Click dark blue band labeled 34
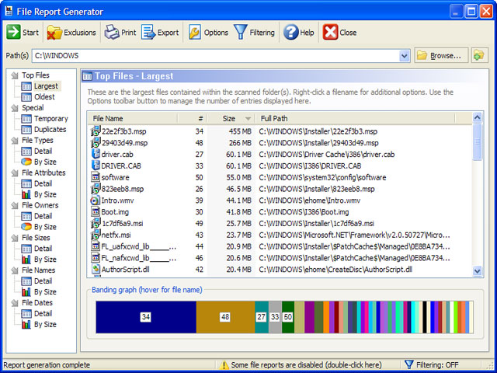This screenshot has width=497, height=373. coord(146,317)
